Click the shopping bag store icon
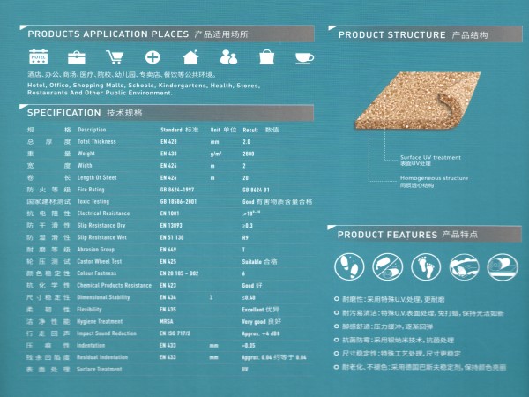The image size is (529, 397). tap(266, 58)
